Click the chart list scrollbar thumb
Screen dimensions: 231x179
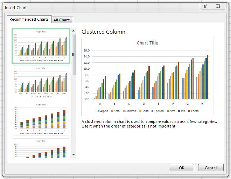click(73, 55)
